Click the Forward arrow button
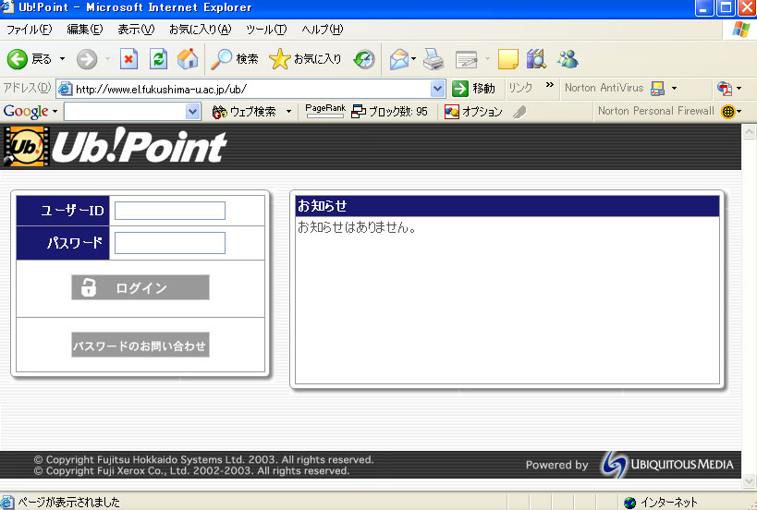Screen dimensions: 757x510 pyautogui.click(x=87, y=59)
